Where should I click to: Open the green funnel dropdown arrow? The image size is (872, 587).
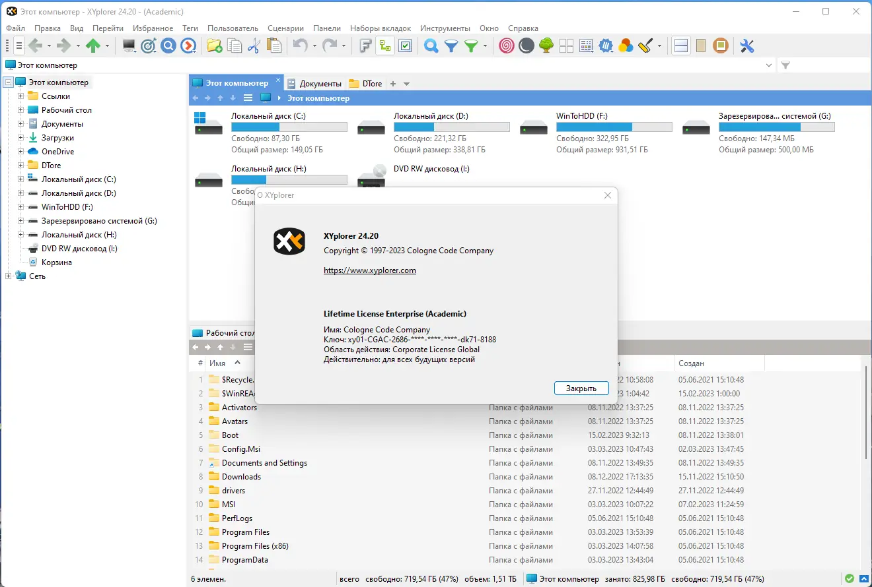485,46
